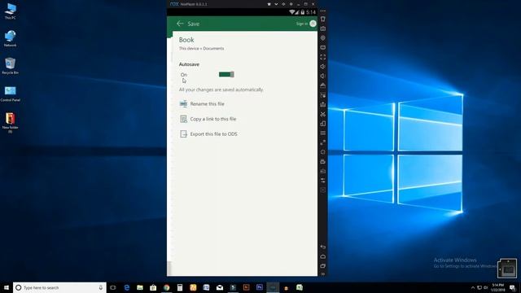521x293 pixels.
Task: Click the Copy a link document icon
Action: coord(183,119)
